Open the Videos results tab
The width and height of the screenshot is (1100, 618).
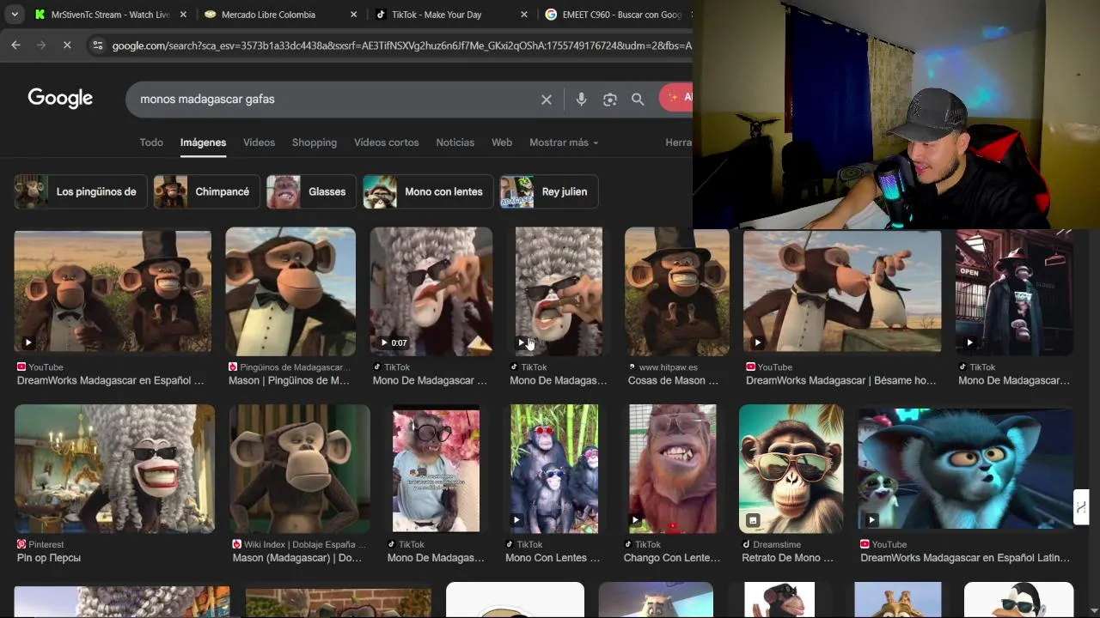click(259, 142)
